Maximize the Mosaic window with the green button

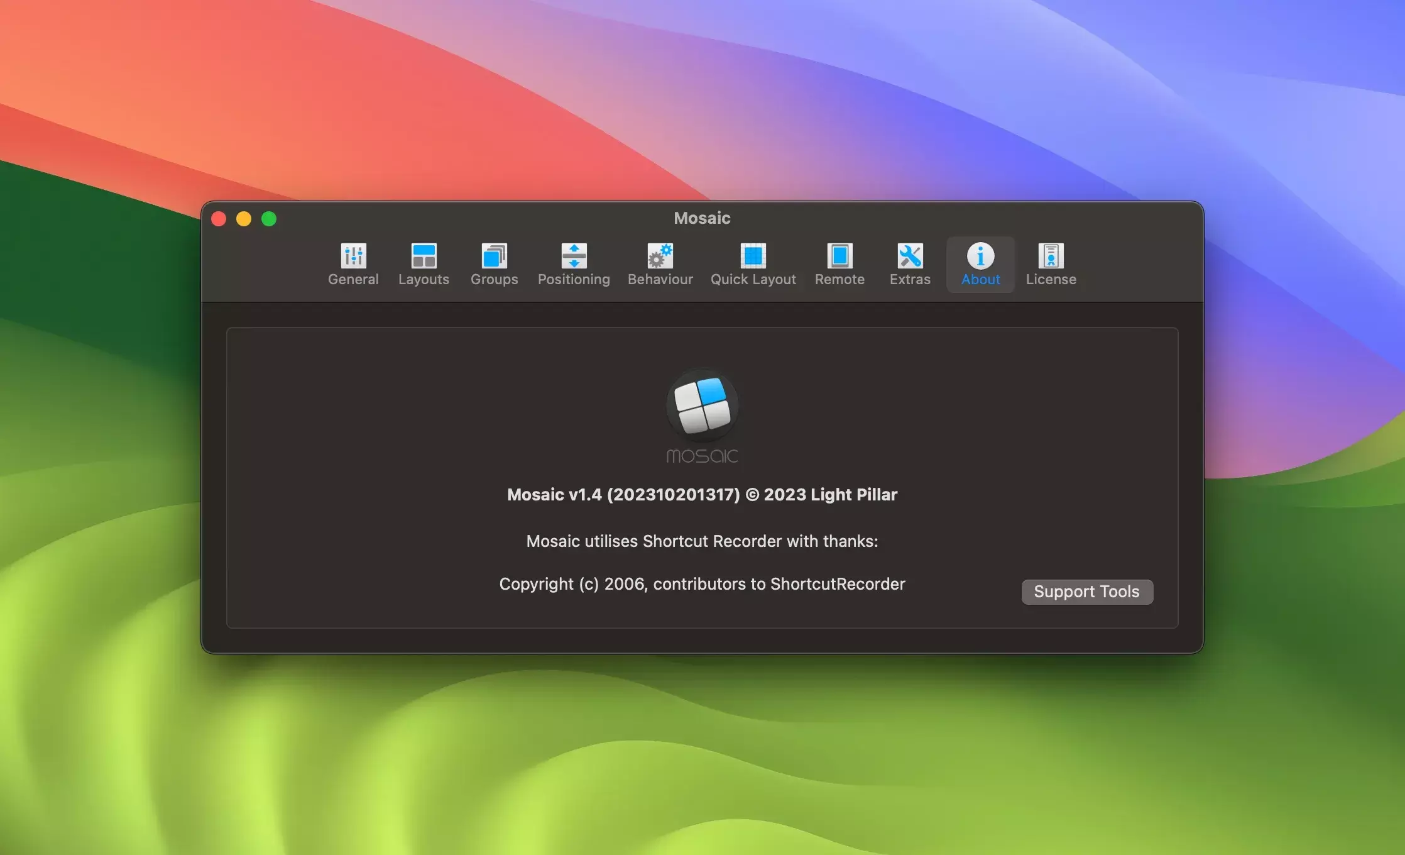tap(269, 219)
